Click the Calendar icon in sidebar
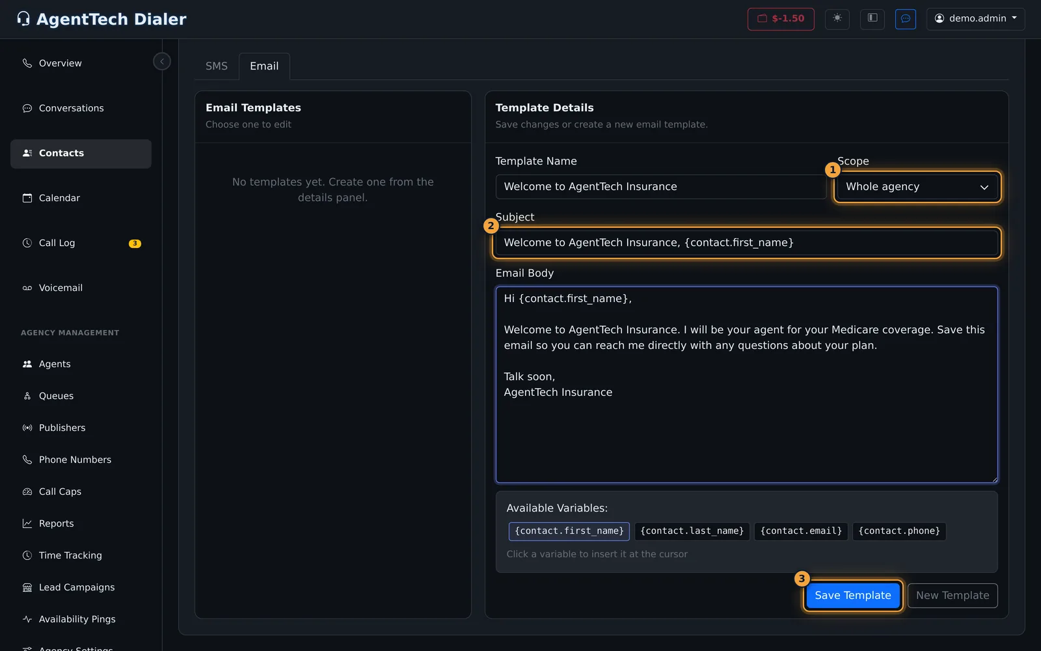Viewport: 1041px width, 651px height. pyautogui.click(x=27, y=198)
